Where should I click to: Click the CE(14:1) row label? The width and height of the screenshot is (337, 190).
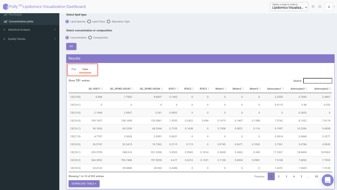pos(75,105)
